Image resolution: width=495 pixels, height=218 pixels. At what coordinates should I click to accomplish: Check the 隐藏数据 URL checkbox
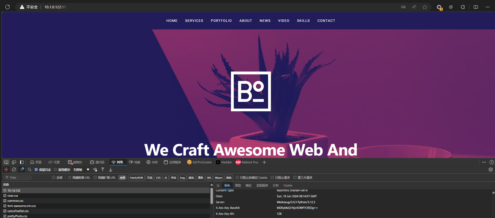70,177
